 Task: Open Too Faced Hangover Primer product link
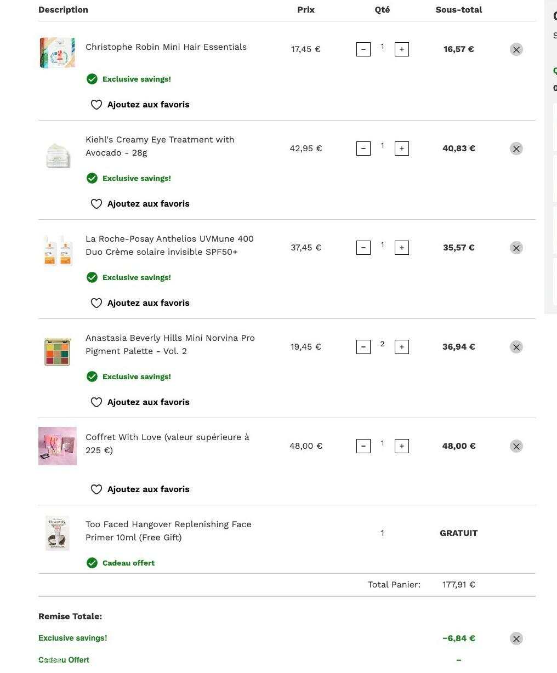pyautogui.click(x=168, y=531)
